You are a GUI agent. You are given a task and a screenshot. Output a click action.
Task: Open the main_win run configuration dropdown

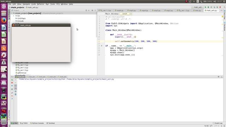[x=198, y=7]
